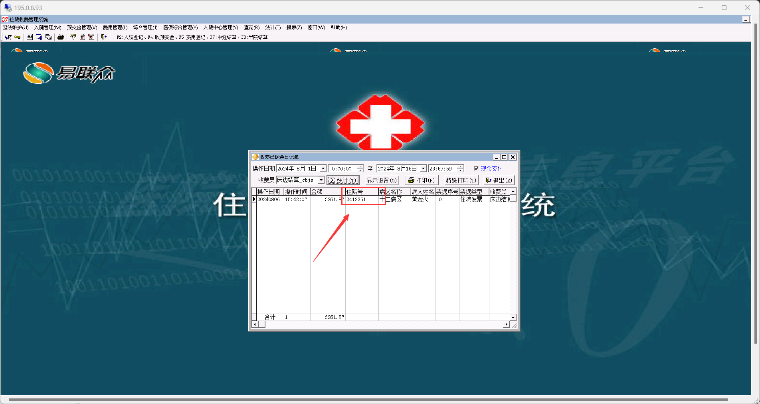Open the 统计(T) menu

point(273,28)
